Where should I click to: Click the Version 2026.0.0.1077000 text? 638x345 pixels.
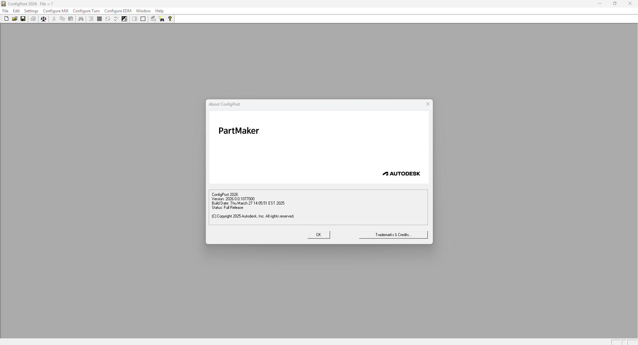coord(233,199)
